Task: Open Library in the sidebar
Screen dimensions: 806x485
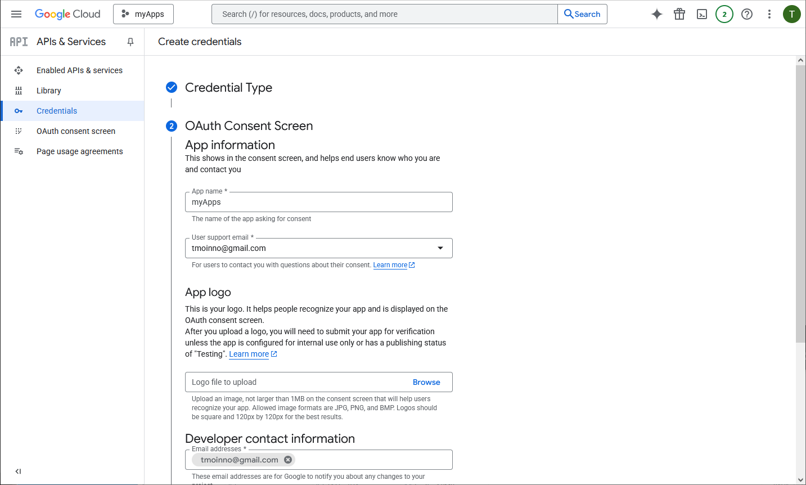Action: click(49, 91)
